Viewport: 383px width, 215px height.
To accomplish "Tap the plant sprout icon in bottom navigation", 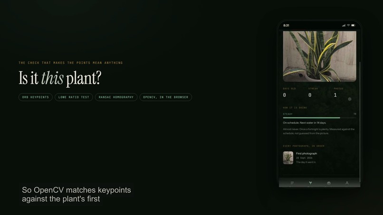I will click(x=310, y=183).
